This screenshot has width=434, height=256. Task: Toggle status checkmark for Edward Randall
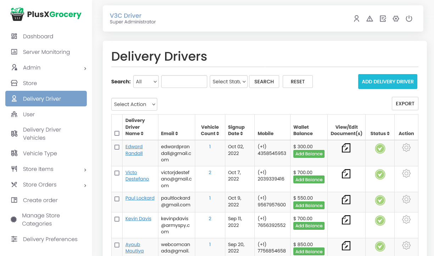[x=380, y=149]
